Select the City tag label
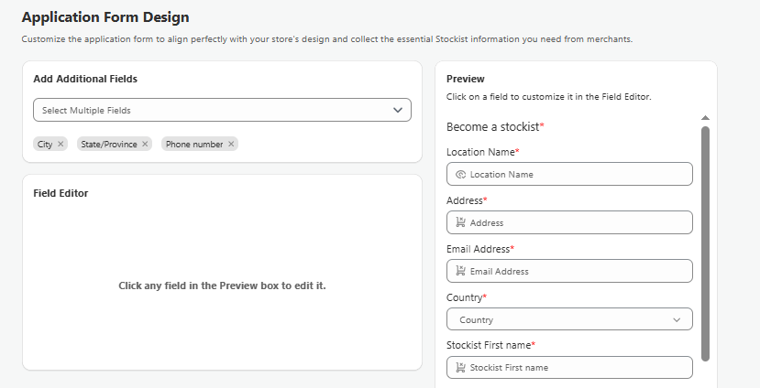 point(45,145)
